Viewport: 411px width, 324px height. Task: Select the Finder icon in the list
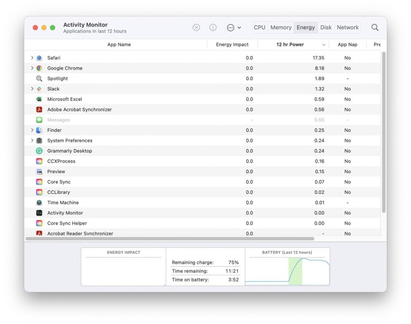pyautogui.click(x=39, y=130)
